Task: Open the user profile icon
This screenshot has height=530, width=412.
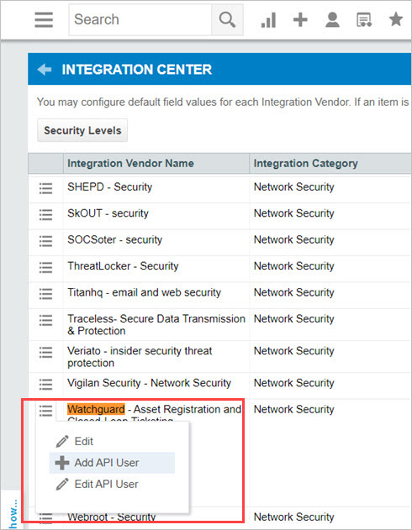Action: coord(332,19)
